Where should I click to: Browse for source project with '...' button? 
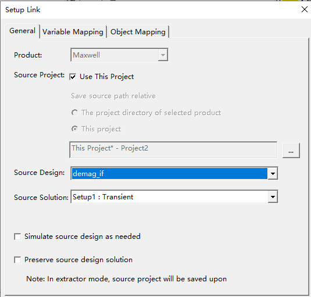tap(291, 151)
